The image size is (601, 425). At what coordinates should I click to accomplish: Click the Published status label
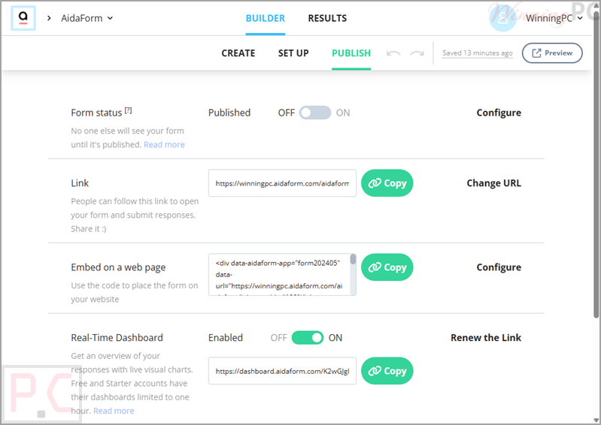(x=229, y=113)
